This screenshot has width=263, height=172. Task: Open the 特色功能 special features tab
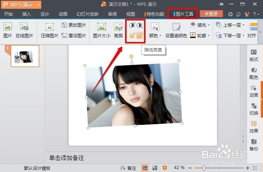pyautogui.click(x=154, y=14)
